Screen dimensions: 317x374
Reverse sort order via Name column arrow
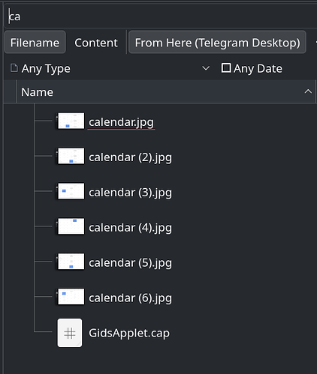click(308, 91)
